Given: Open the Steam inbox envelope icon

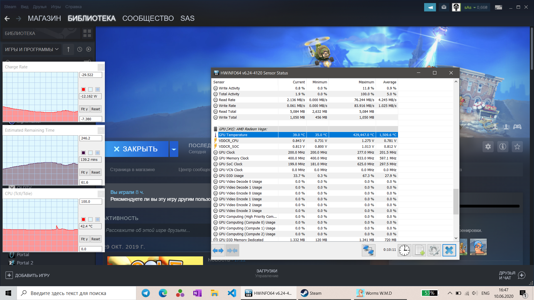Looking at the screenshot, I should (x=444, y=7).
